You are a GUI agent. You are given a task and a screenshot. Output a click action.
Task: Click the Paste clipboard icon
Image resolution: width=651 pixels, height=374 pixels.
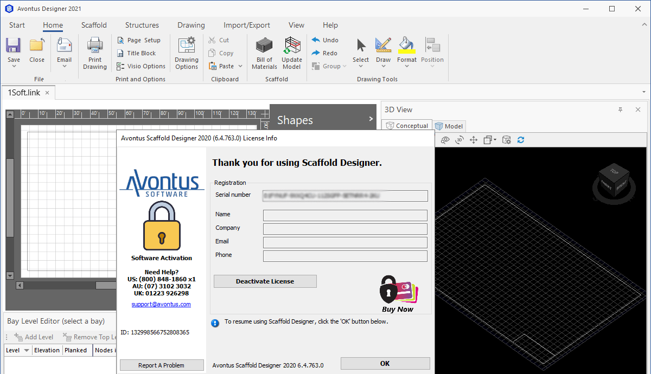click(213, 66)
